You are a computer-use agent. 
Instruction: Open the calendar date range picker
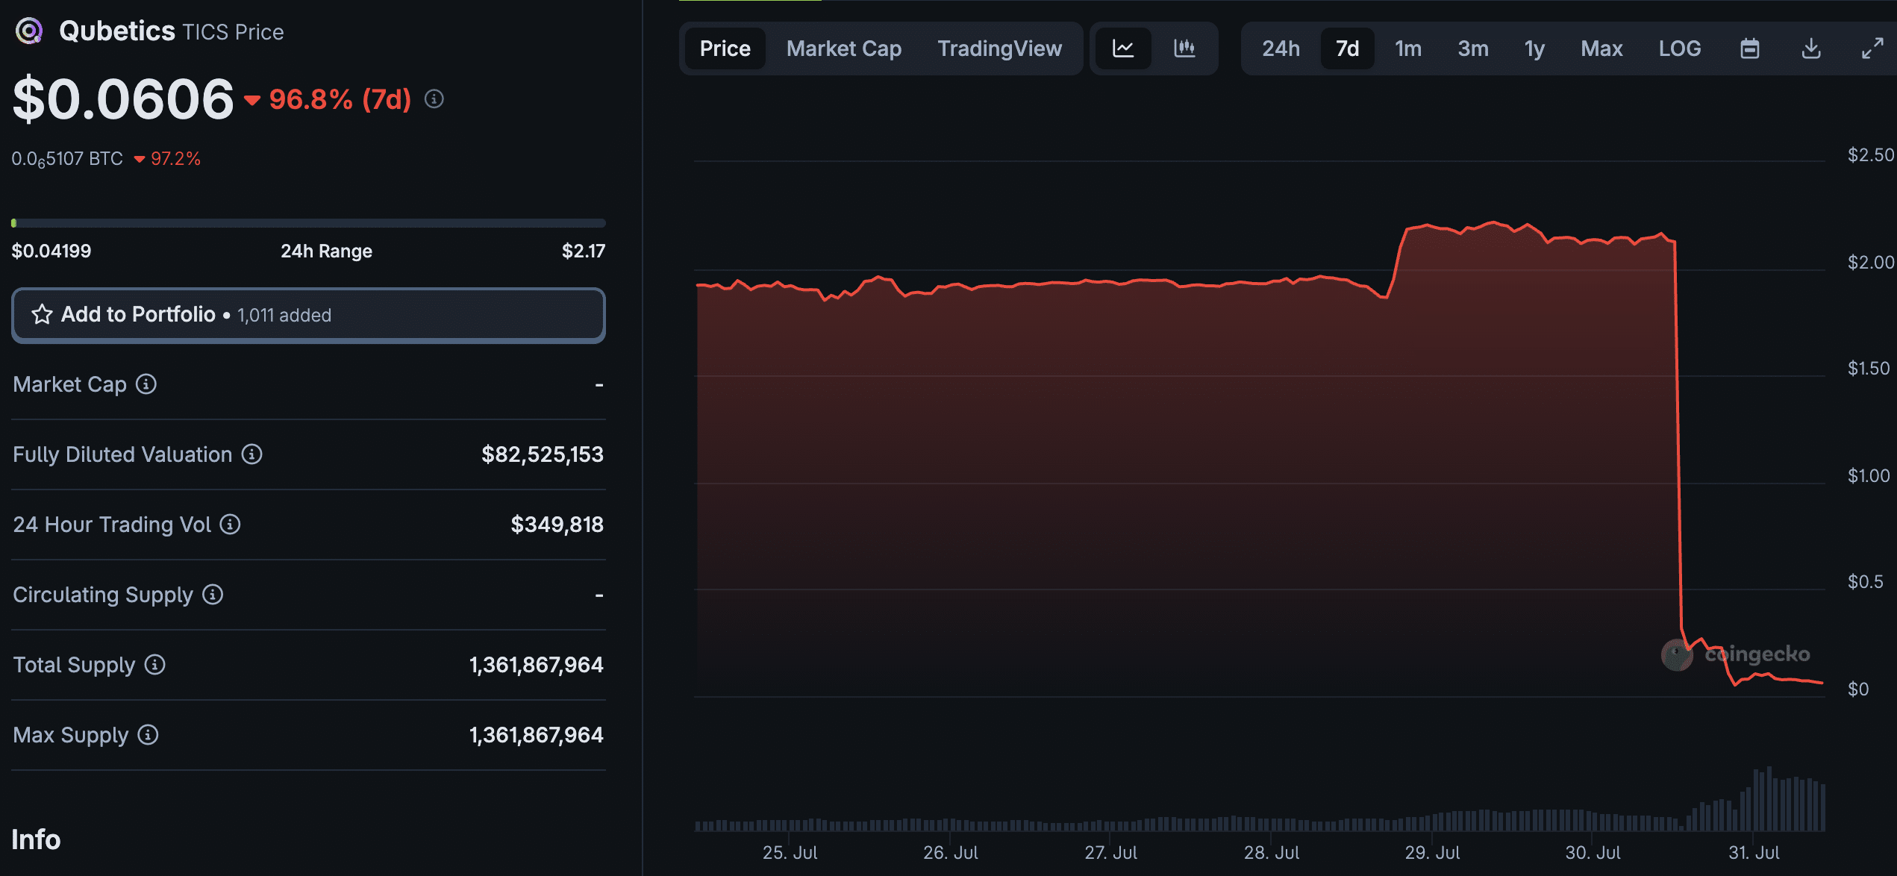pos(1750,49)
